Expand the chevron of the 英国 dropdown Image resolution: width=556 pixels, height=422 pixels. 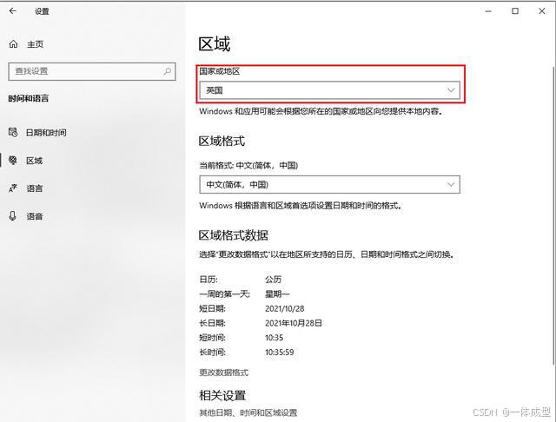pos(451,90)
